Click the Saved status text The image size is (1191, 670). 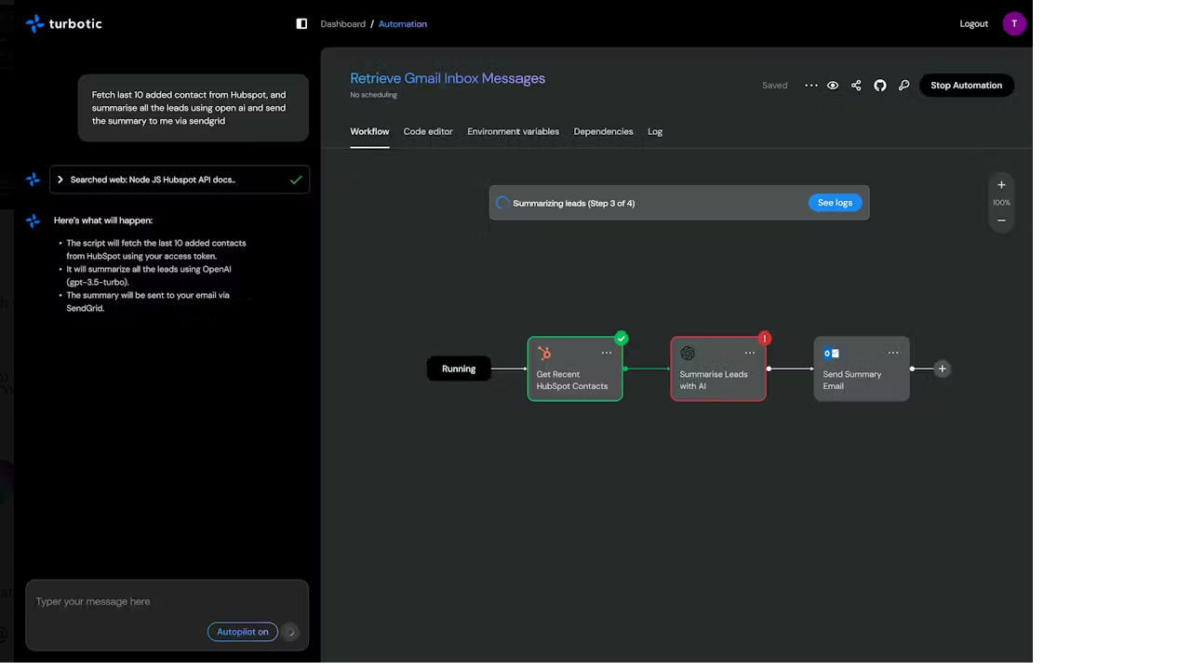(x=774, y=86)
